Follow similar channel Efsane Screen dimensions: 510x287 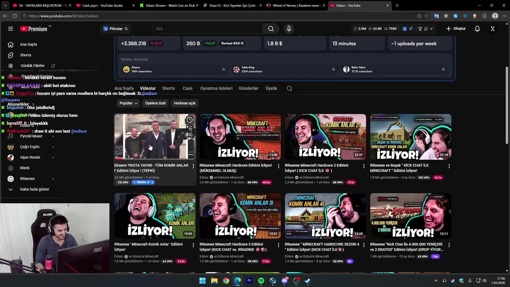[x=224, y=69]
